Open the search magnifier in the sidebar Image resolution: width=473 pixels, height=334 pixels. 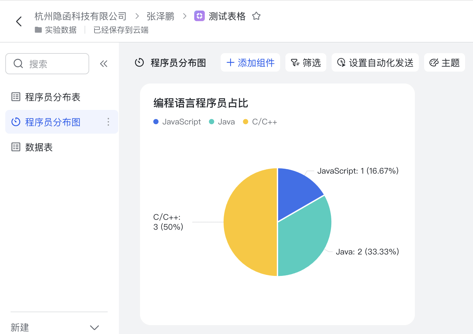tap(18, 63)
